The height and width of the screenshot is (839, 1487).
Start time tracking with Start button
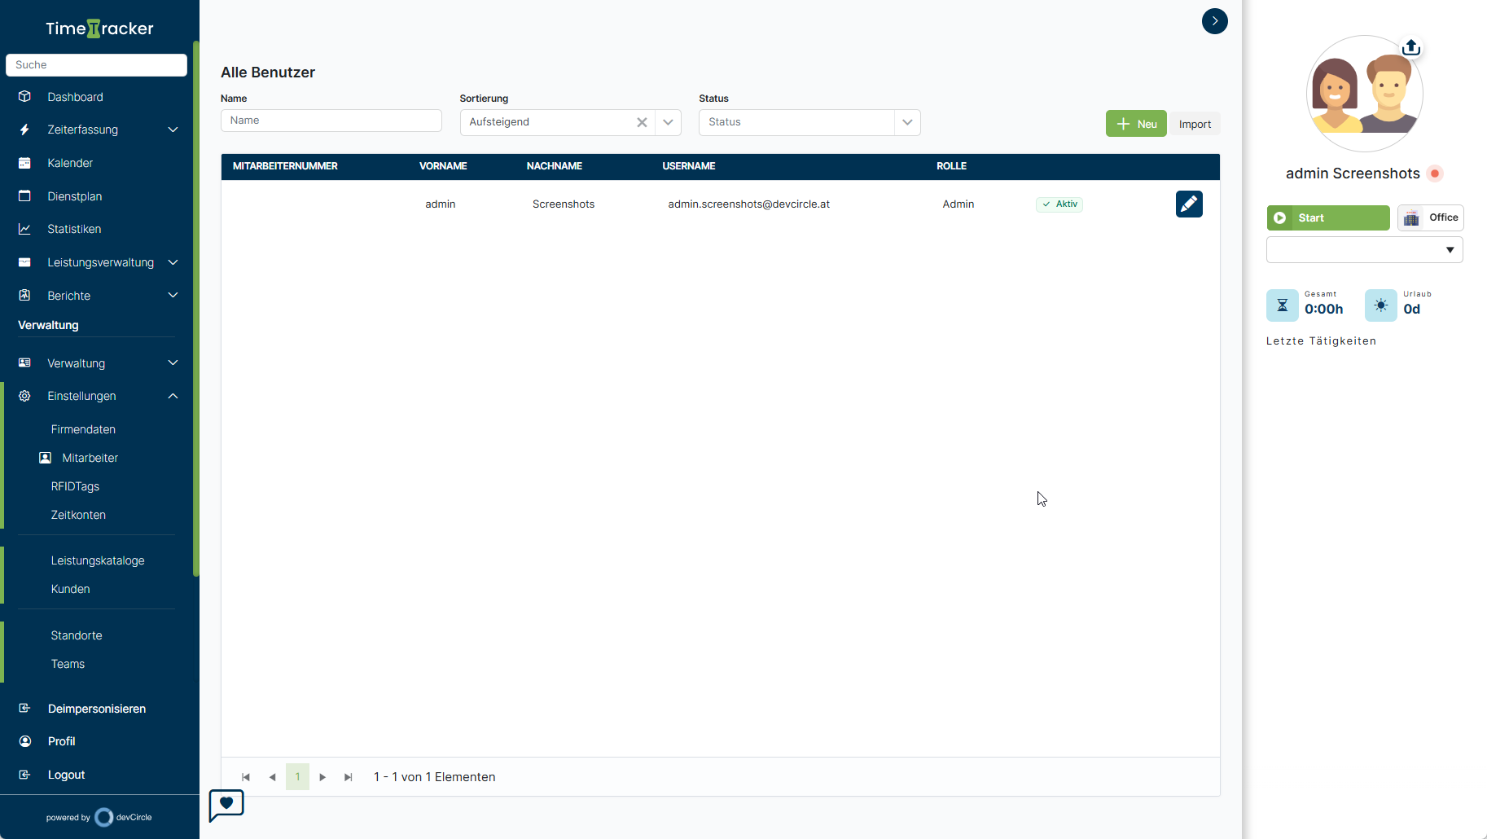pos(1328,217)
